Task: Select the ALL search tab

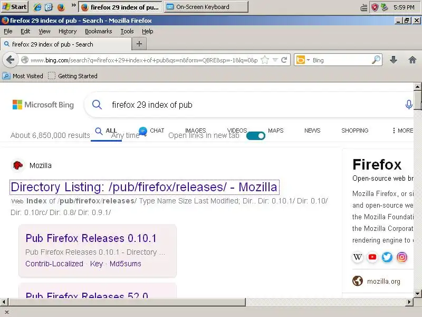Action: [106, 131]
